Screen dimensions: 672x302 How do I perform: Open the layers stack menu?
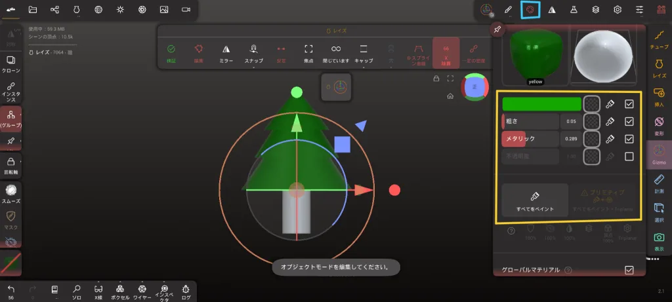point(595,10)
